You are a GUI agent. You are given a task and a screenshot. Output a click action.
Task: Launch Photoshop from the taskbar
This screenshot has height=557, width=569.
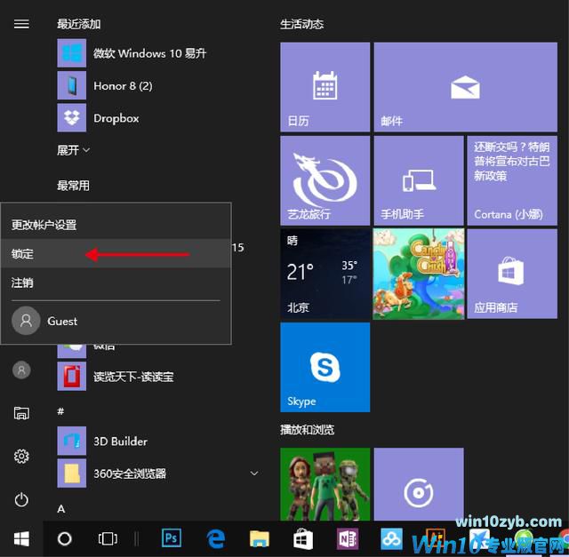[x=172, y=538]
